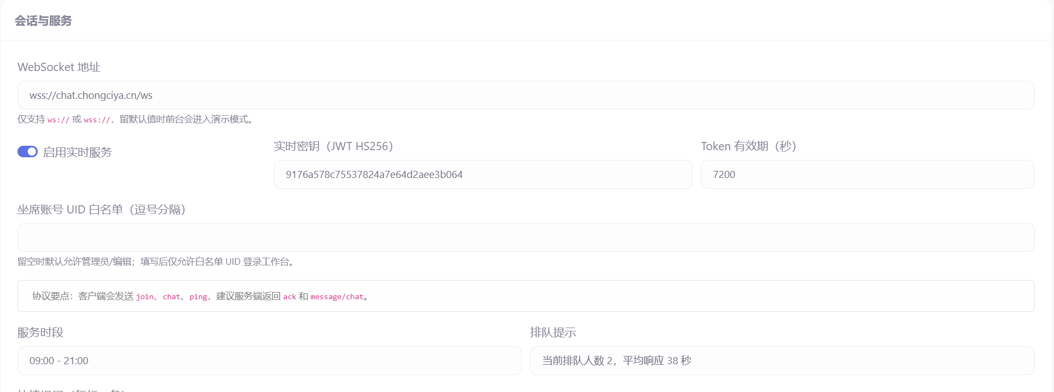Click the 排队提示 text field
Viewport: 1054px width, 392px height.
click(782, 361)
